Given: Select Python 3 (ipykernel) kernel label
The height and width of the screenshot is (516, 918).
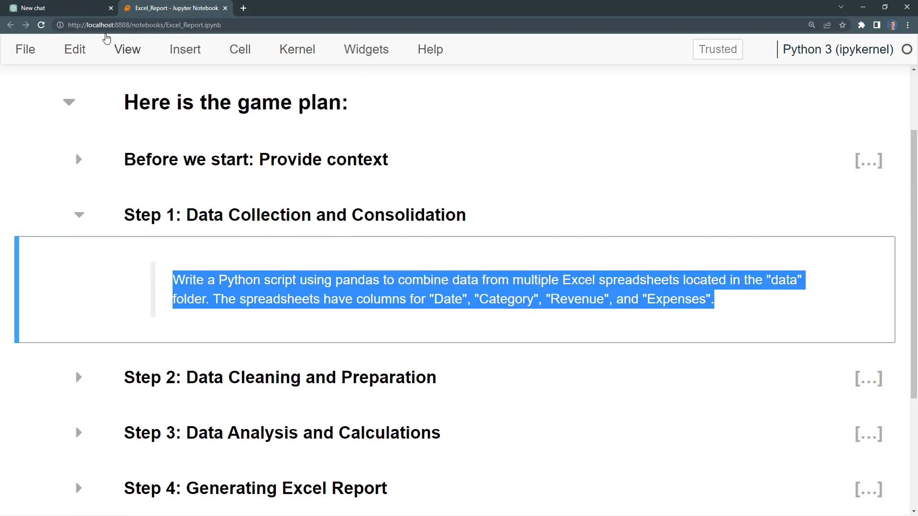Looking at the screenshot, I should click(838, 49).
